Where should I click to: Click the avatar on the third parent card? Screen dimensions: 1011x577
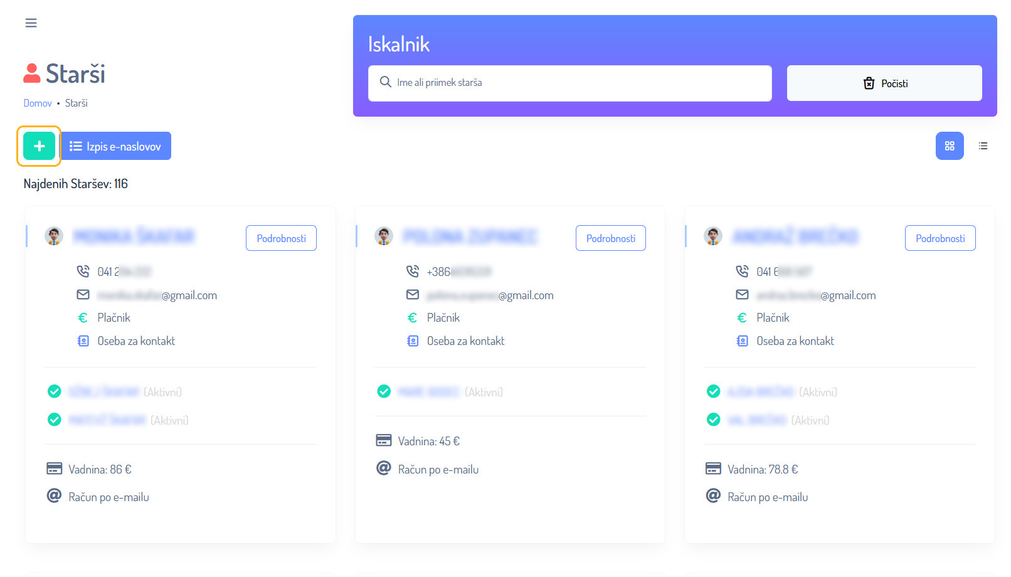(713, 236)
